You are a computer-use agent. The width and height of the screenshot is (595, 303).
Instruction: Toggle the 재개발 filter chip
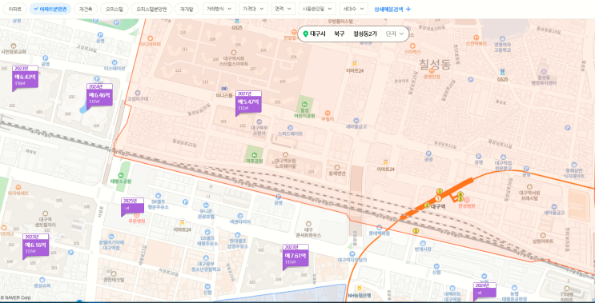point(187,9)
